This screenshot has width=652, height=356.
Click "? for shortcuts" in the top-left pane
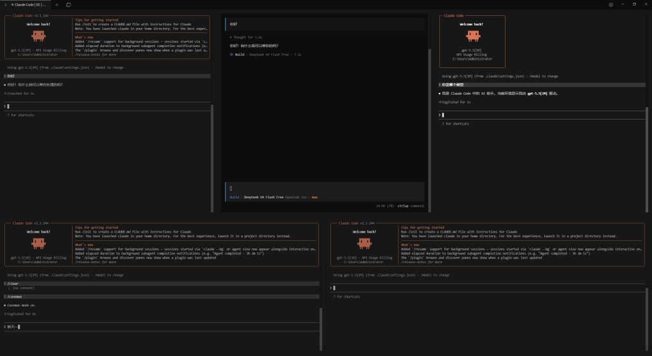tap(21, 115)
